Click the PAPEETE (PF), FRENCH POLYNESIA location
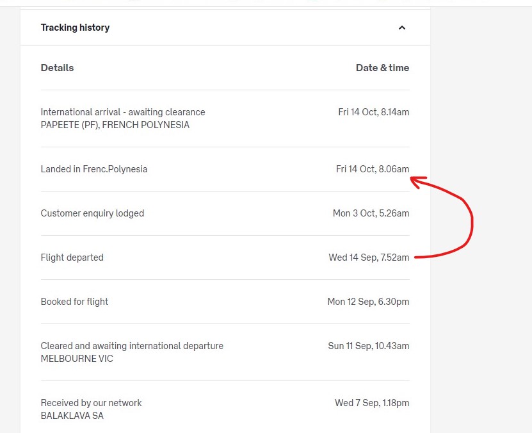This screenshot has width=532, height=433. pyautogui.click(x=115, y=125)
